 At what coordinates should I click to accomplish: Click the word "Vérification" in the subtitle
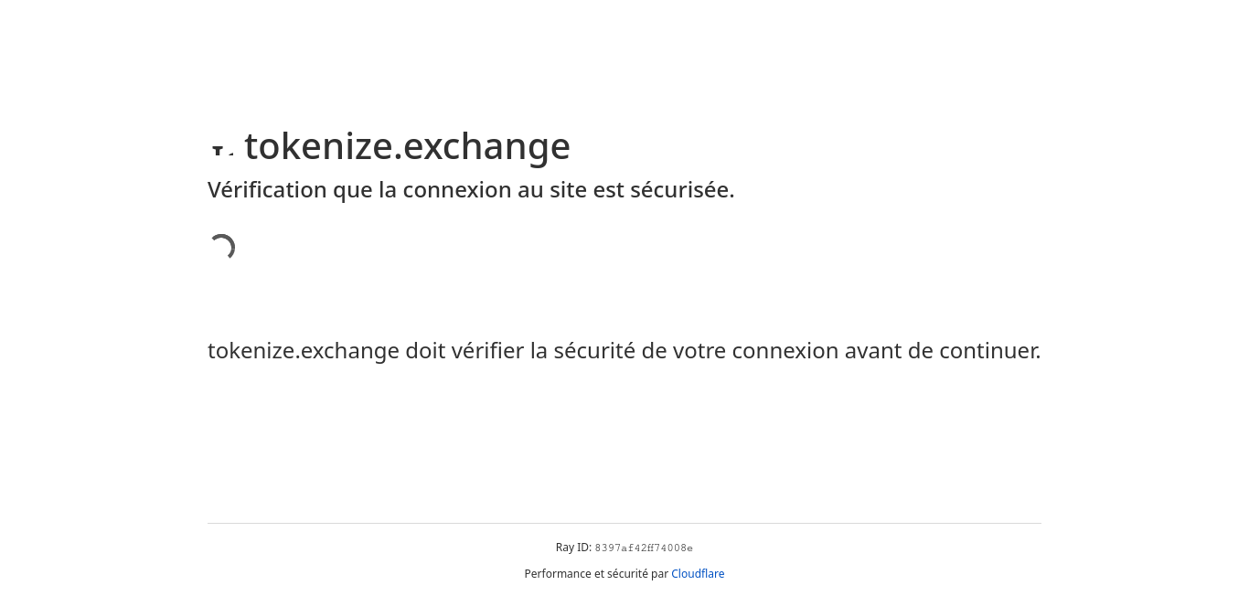coord(267,190)
